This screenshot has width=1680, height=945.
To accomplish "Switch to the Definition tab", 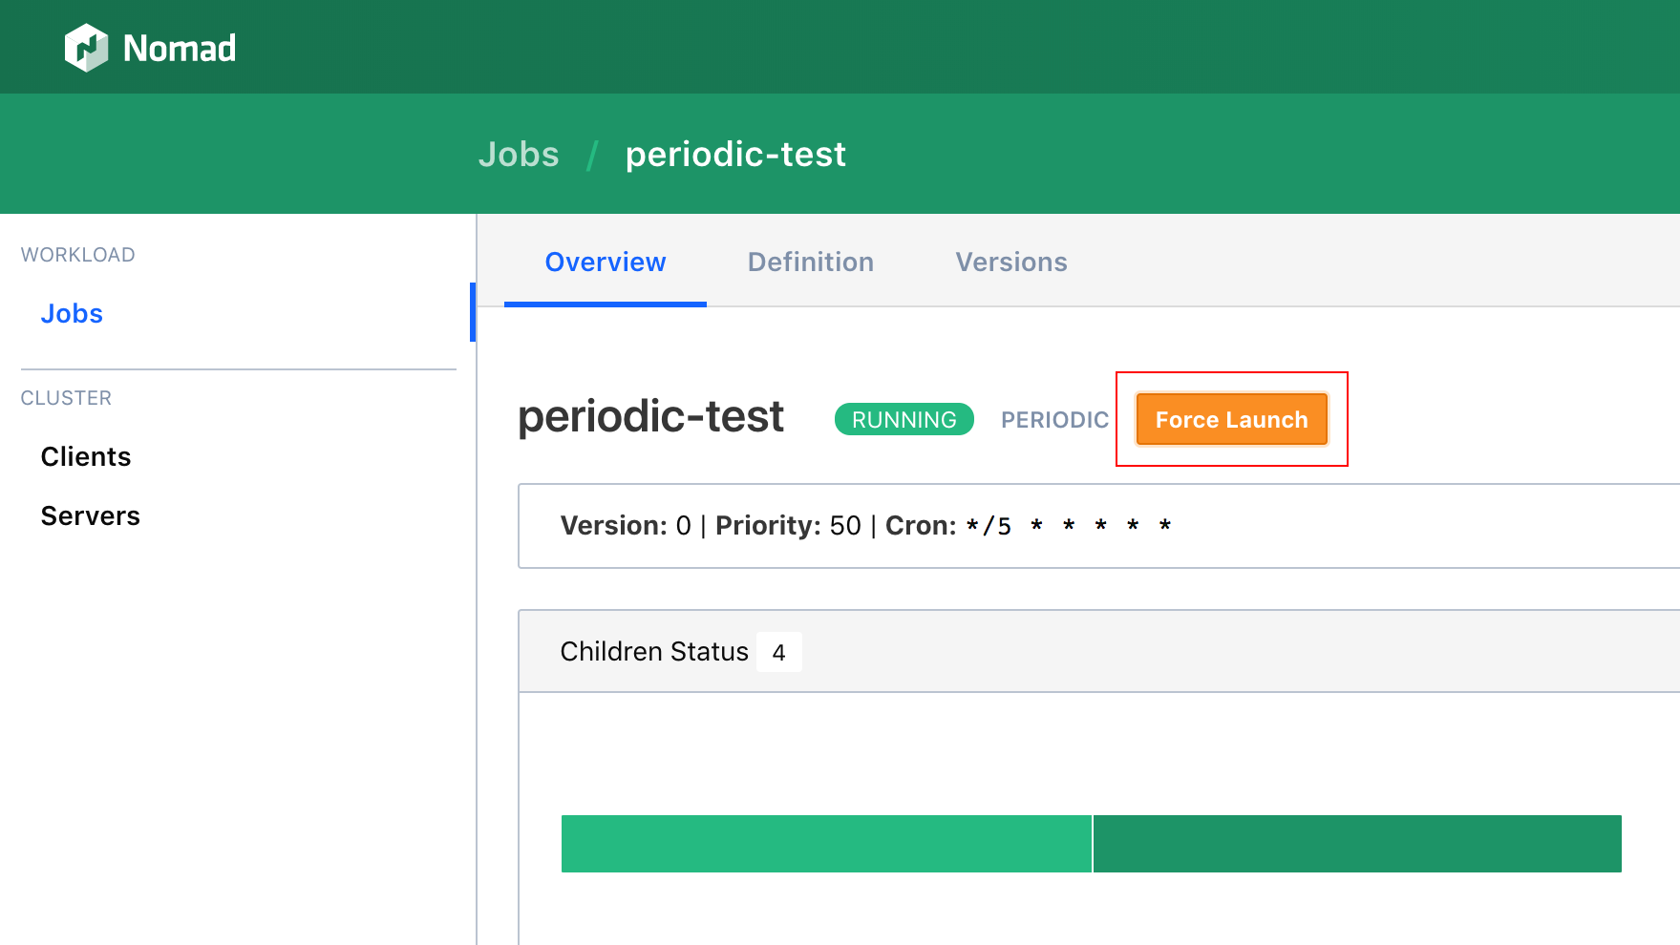I will point(811,262).
